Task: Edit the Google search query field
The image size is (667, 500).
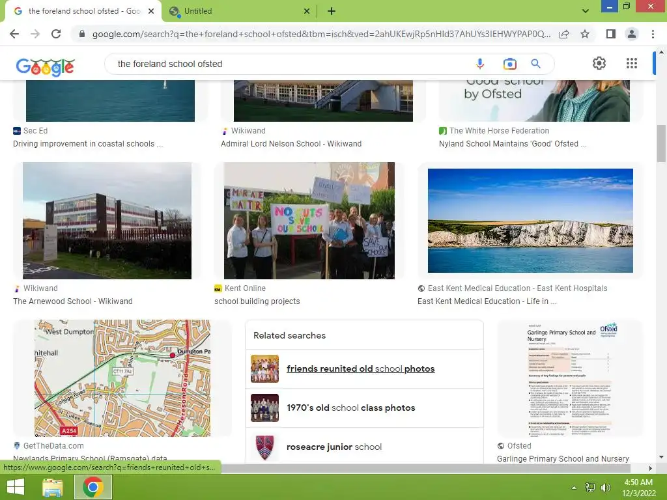Action: coord(289,64)
